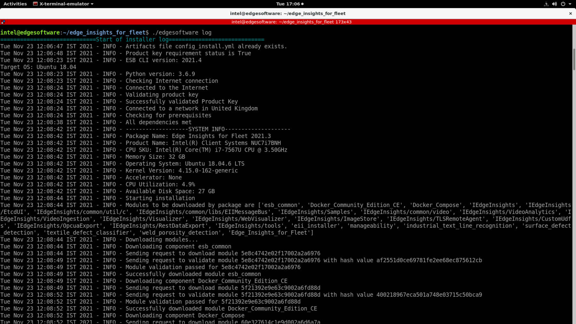576x324 pixels.
Task: Click 'Downloading component Docker_Community_Edition_CE' message
Action: tap(206, 281)
